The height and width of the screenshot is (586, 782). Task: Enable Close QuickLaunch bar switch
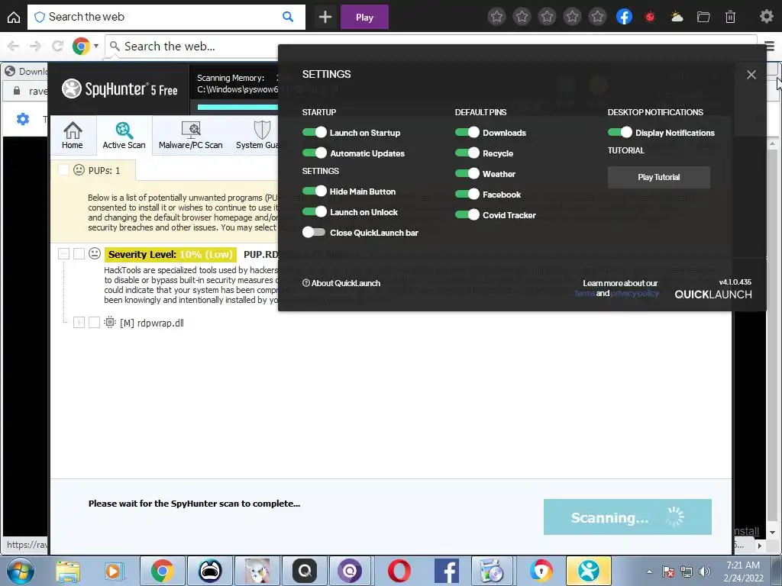click(x=314, y=232)
